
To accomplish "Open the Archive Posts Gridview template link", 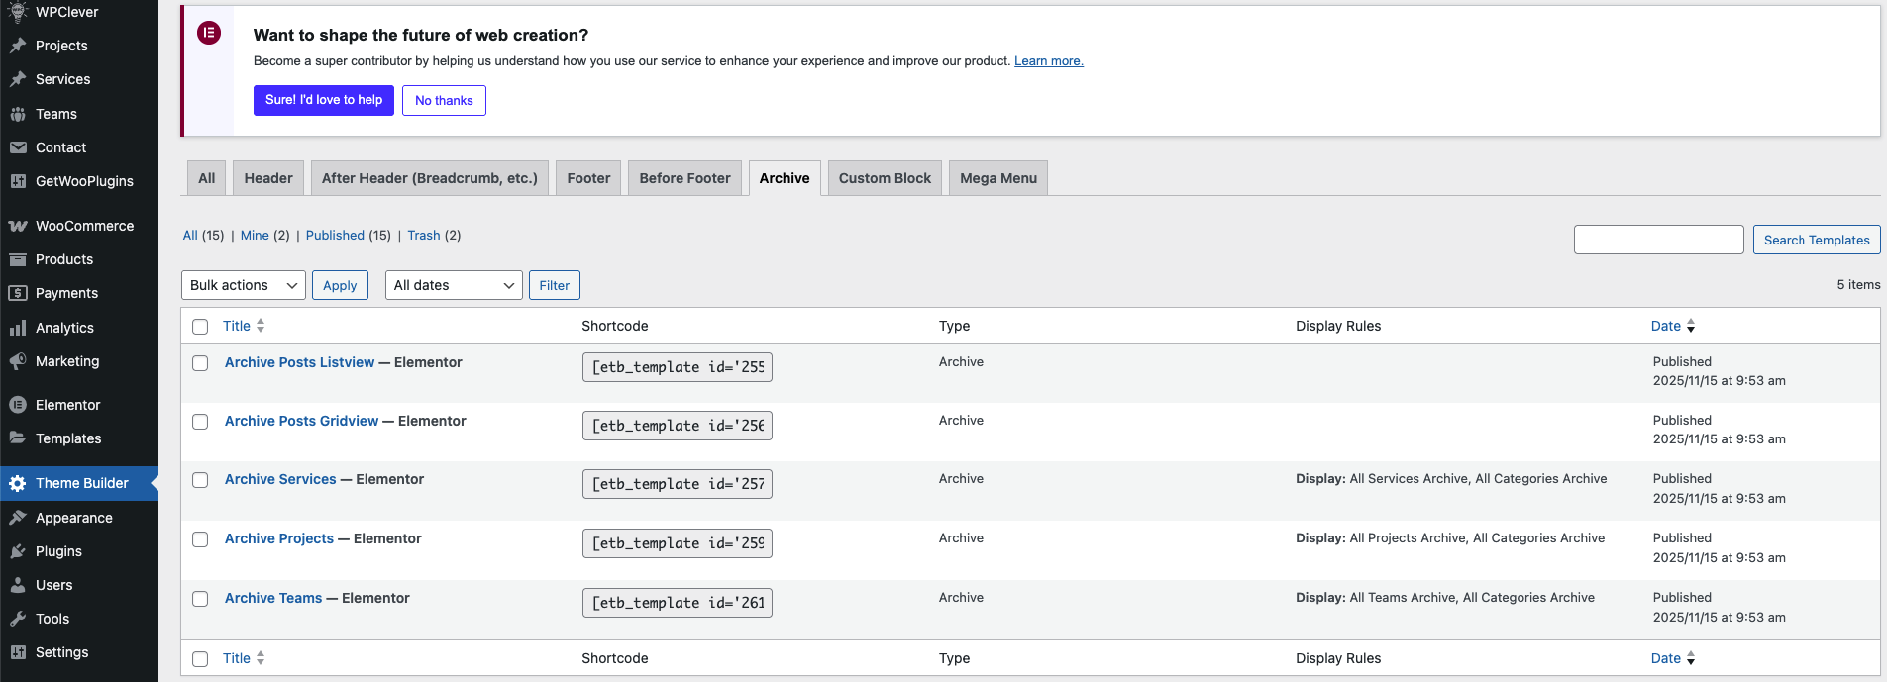I will coord(301,421).
